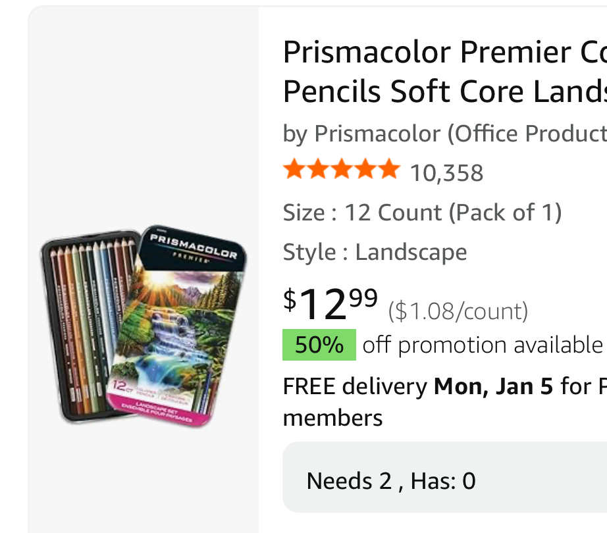Click the "FREE delivery Mon, Jan 5" line
This screenshot has height=533, width=607.
coord(418,386)
